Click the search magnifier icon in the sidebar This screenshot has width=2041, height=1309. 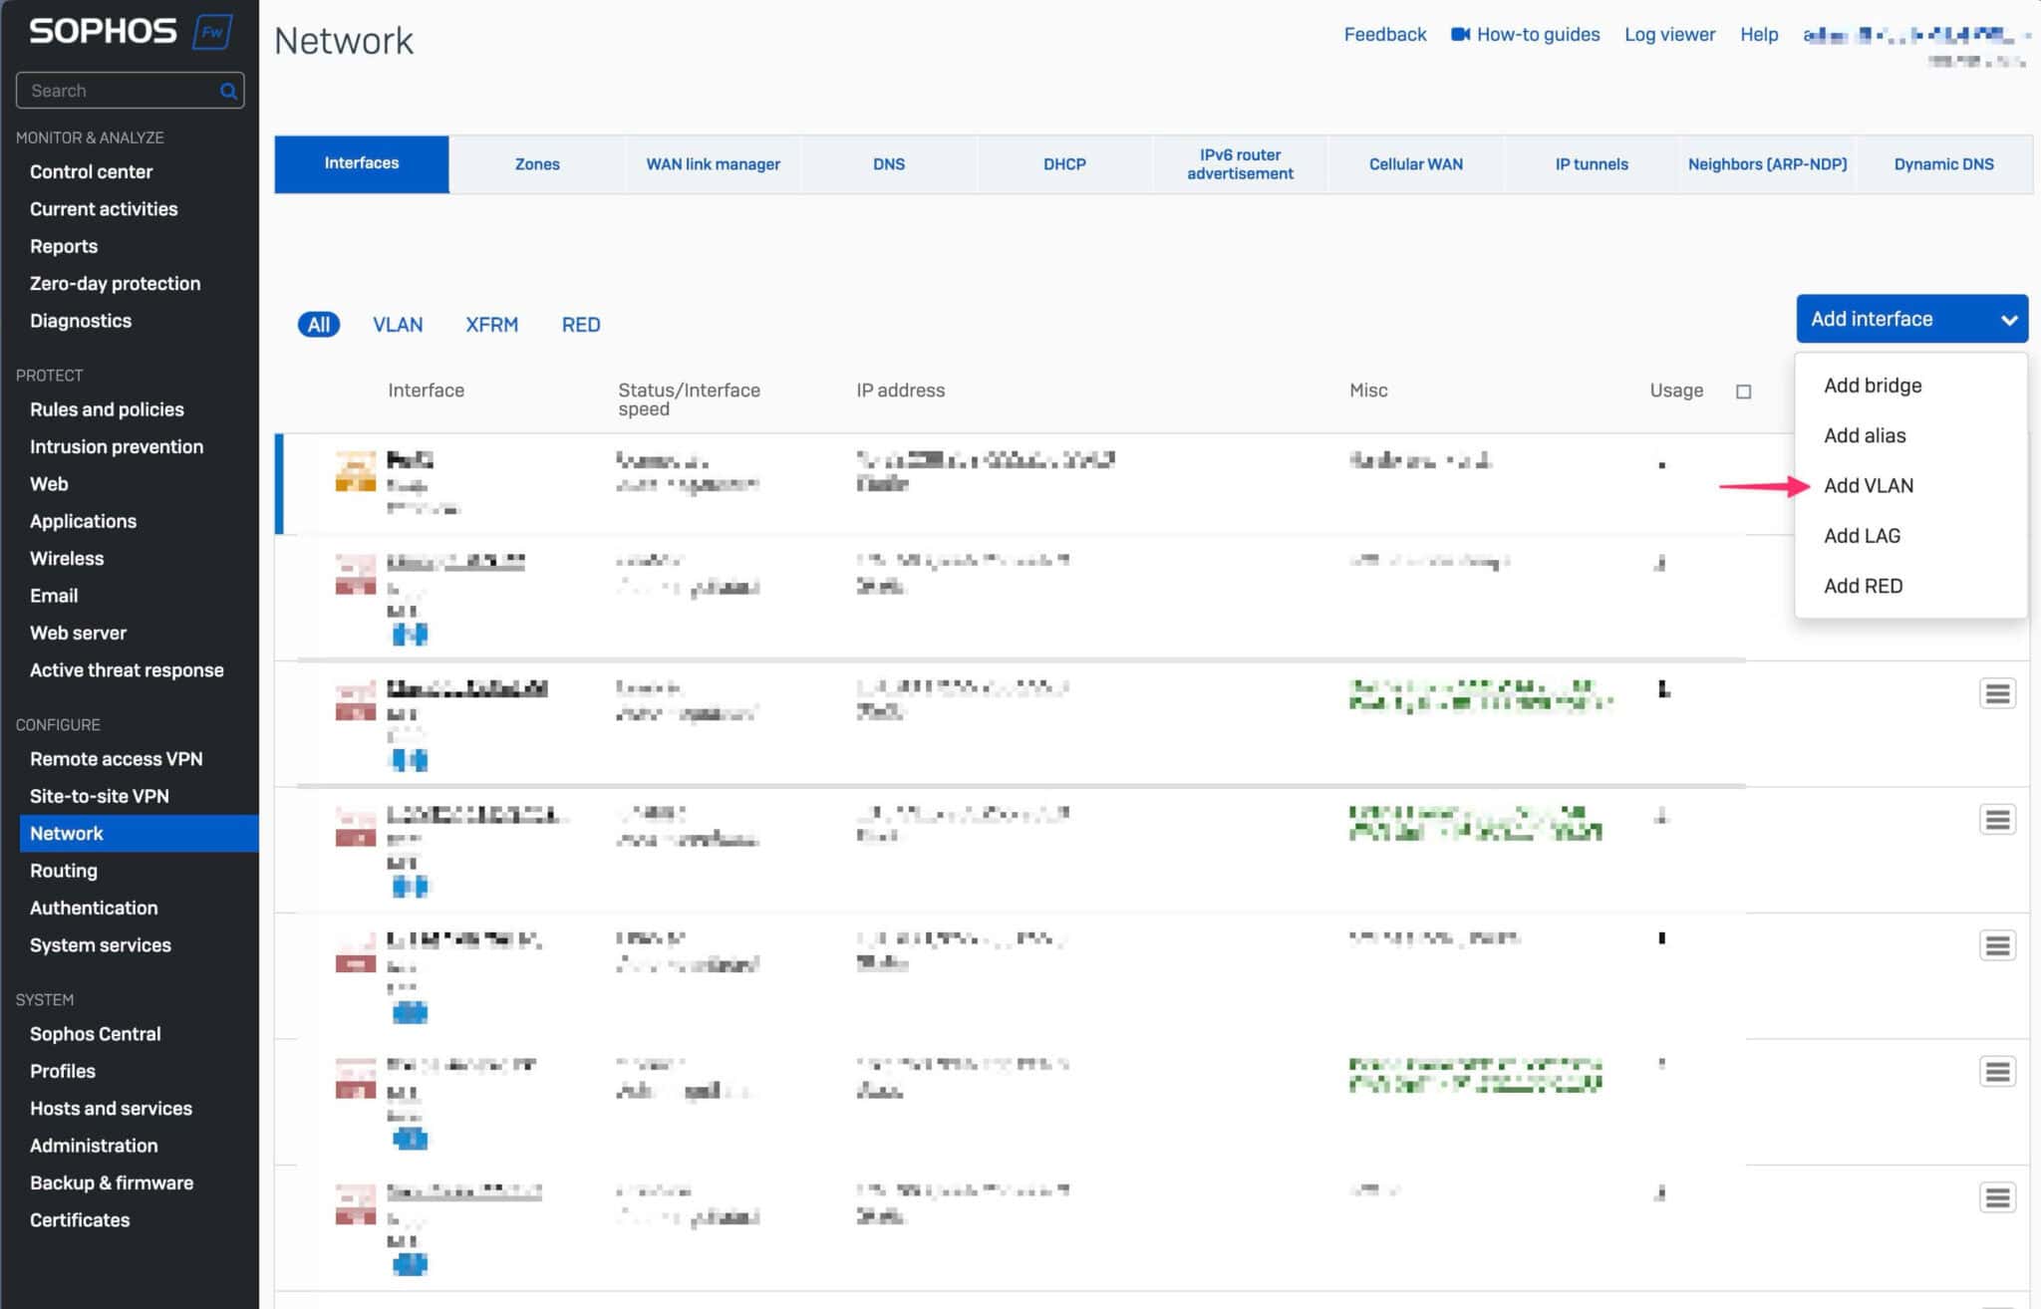point(228,90)
